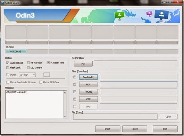Screen dimensions: 184x136
Task: Close the Odin3 window
Action: pyautogui.click(x=178, y=2)
